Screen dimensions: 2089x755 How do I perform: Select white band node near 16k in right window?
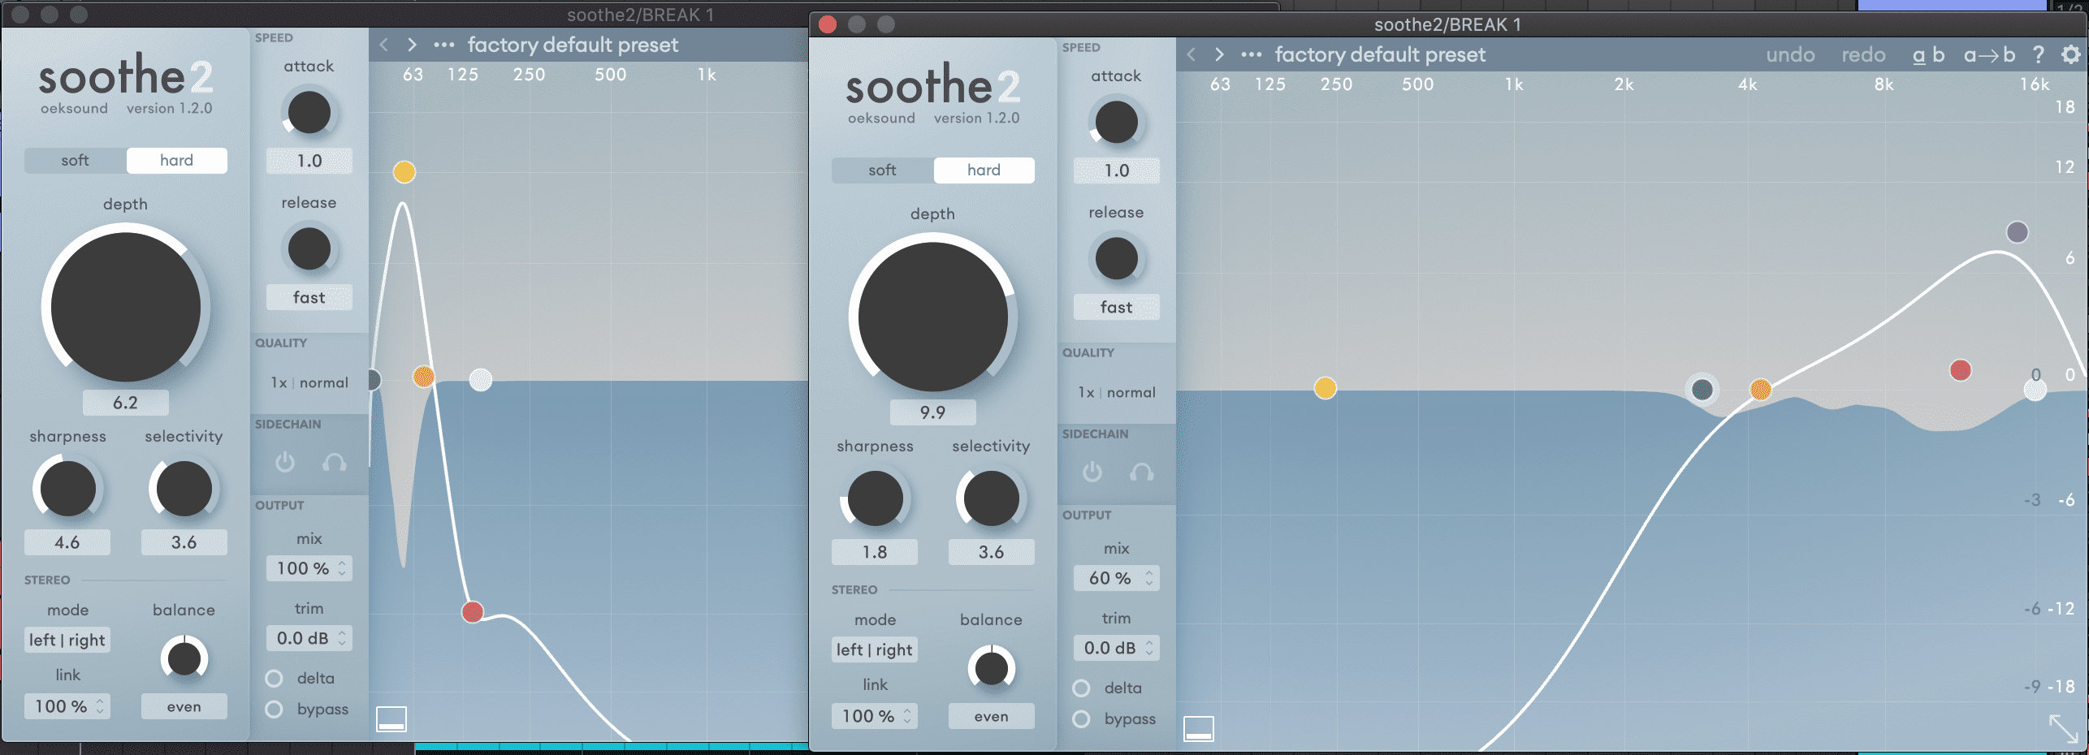[x=2035, y=390]
